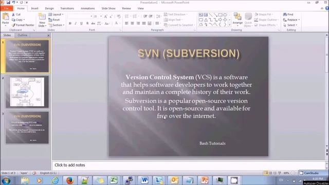Image resolution: width=329 pixels, height=185 pixels.
Task: Align text right
Action: click(x=138, y=23)
